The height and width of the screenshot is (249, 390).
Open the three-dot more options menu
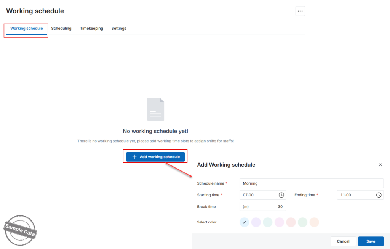[300, 11]
